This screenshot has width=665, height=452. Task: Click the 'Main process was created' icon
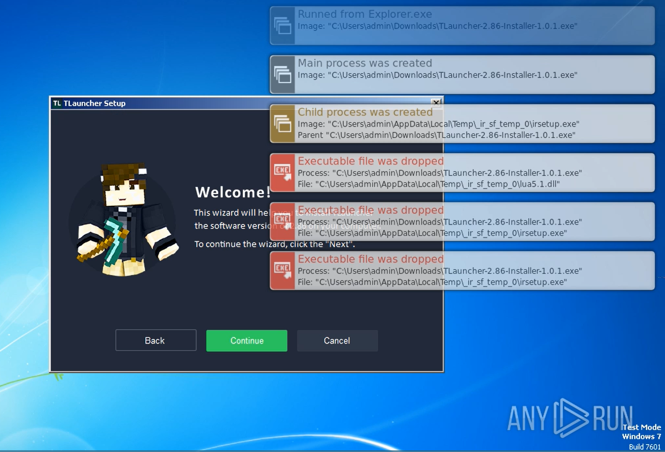283,74
